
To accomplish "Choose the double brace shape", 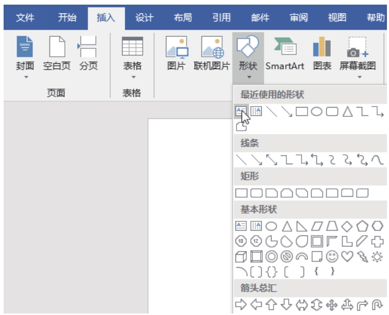I will (x=272, y=272).
